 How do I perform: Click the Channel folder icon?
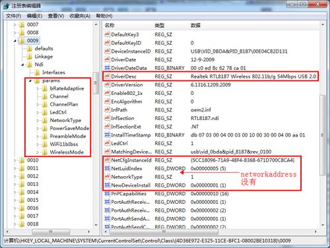point(45,96)
